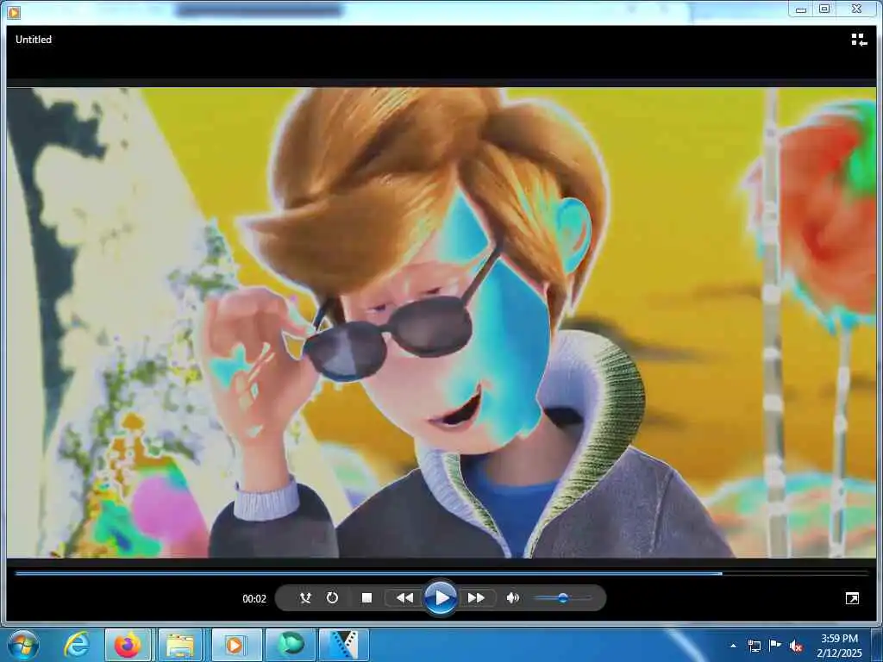Mute the player sound with speaker icon

point(512,598)
